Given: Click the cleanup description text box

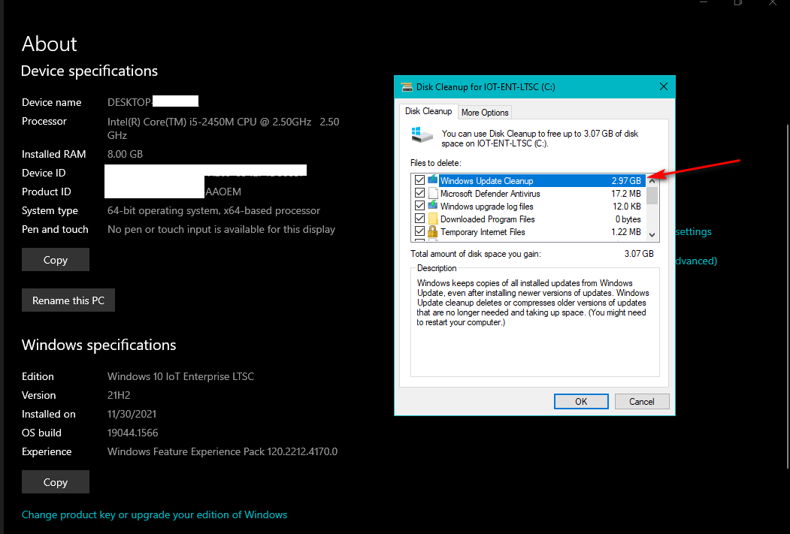Looking at the screenshot, I should 534,322.
